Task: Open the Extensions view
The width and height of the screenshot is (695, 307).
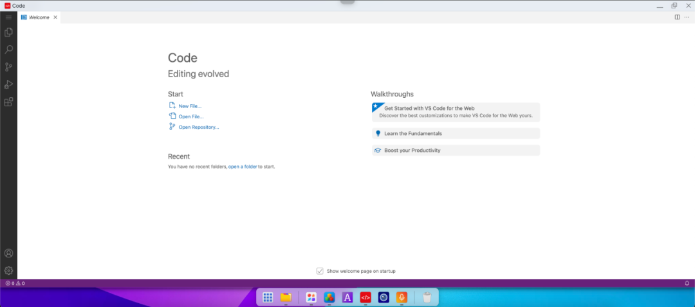Action: (8, 102)
